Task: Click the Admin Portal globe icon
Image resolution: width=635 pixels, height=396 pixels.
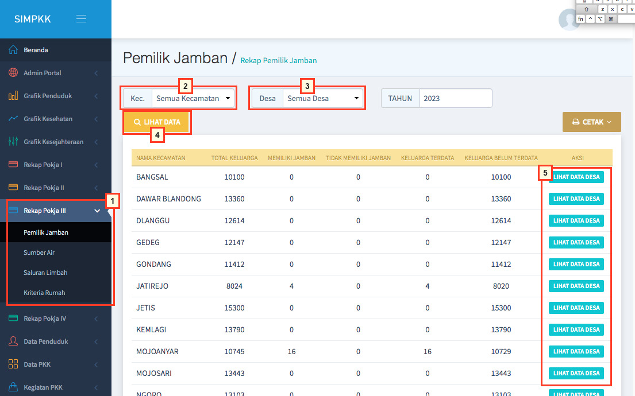Action: pyautogui.click(x=13, y=73)
